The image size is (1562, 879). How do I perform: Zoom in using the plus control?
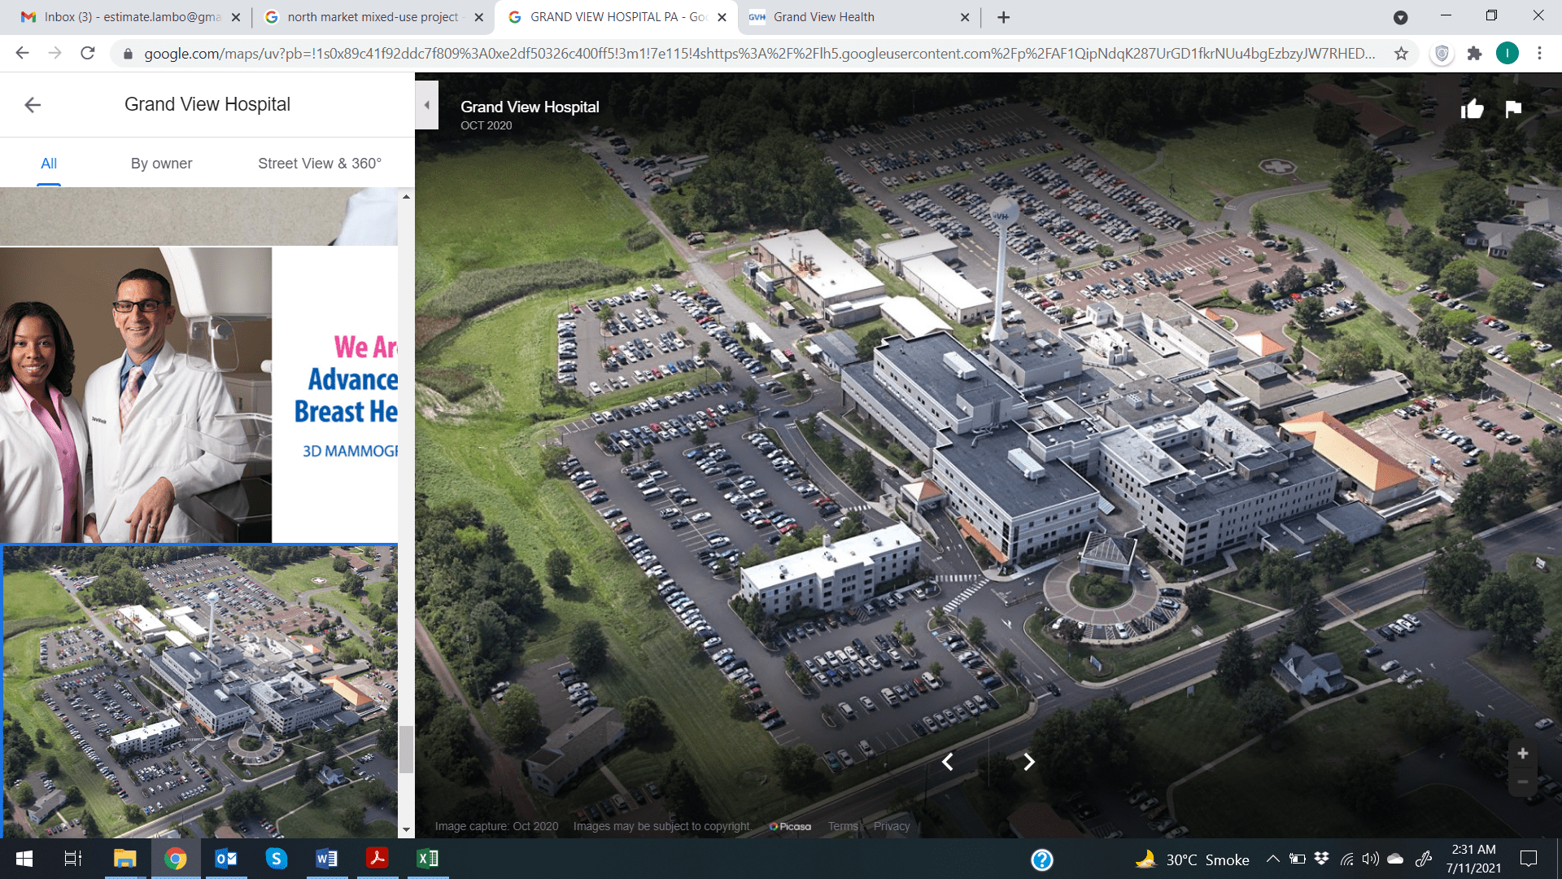[x=1522, y=753]
